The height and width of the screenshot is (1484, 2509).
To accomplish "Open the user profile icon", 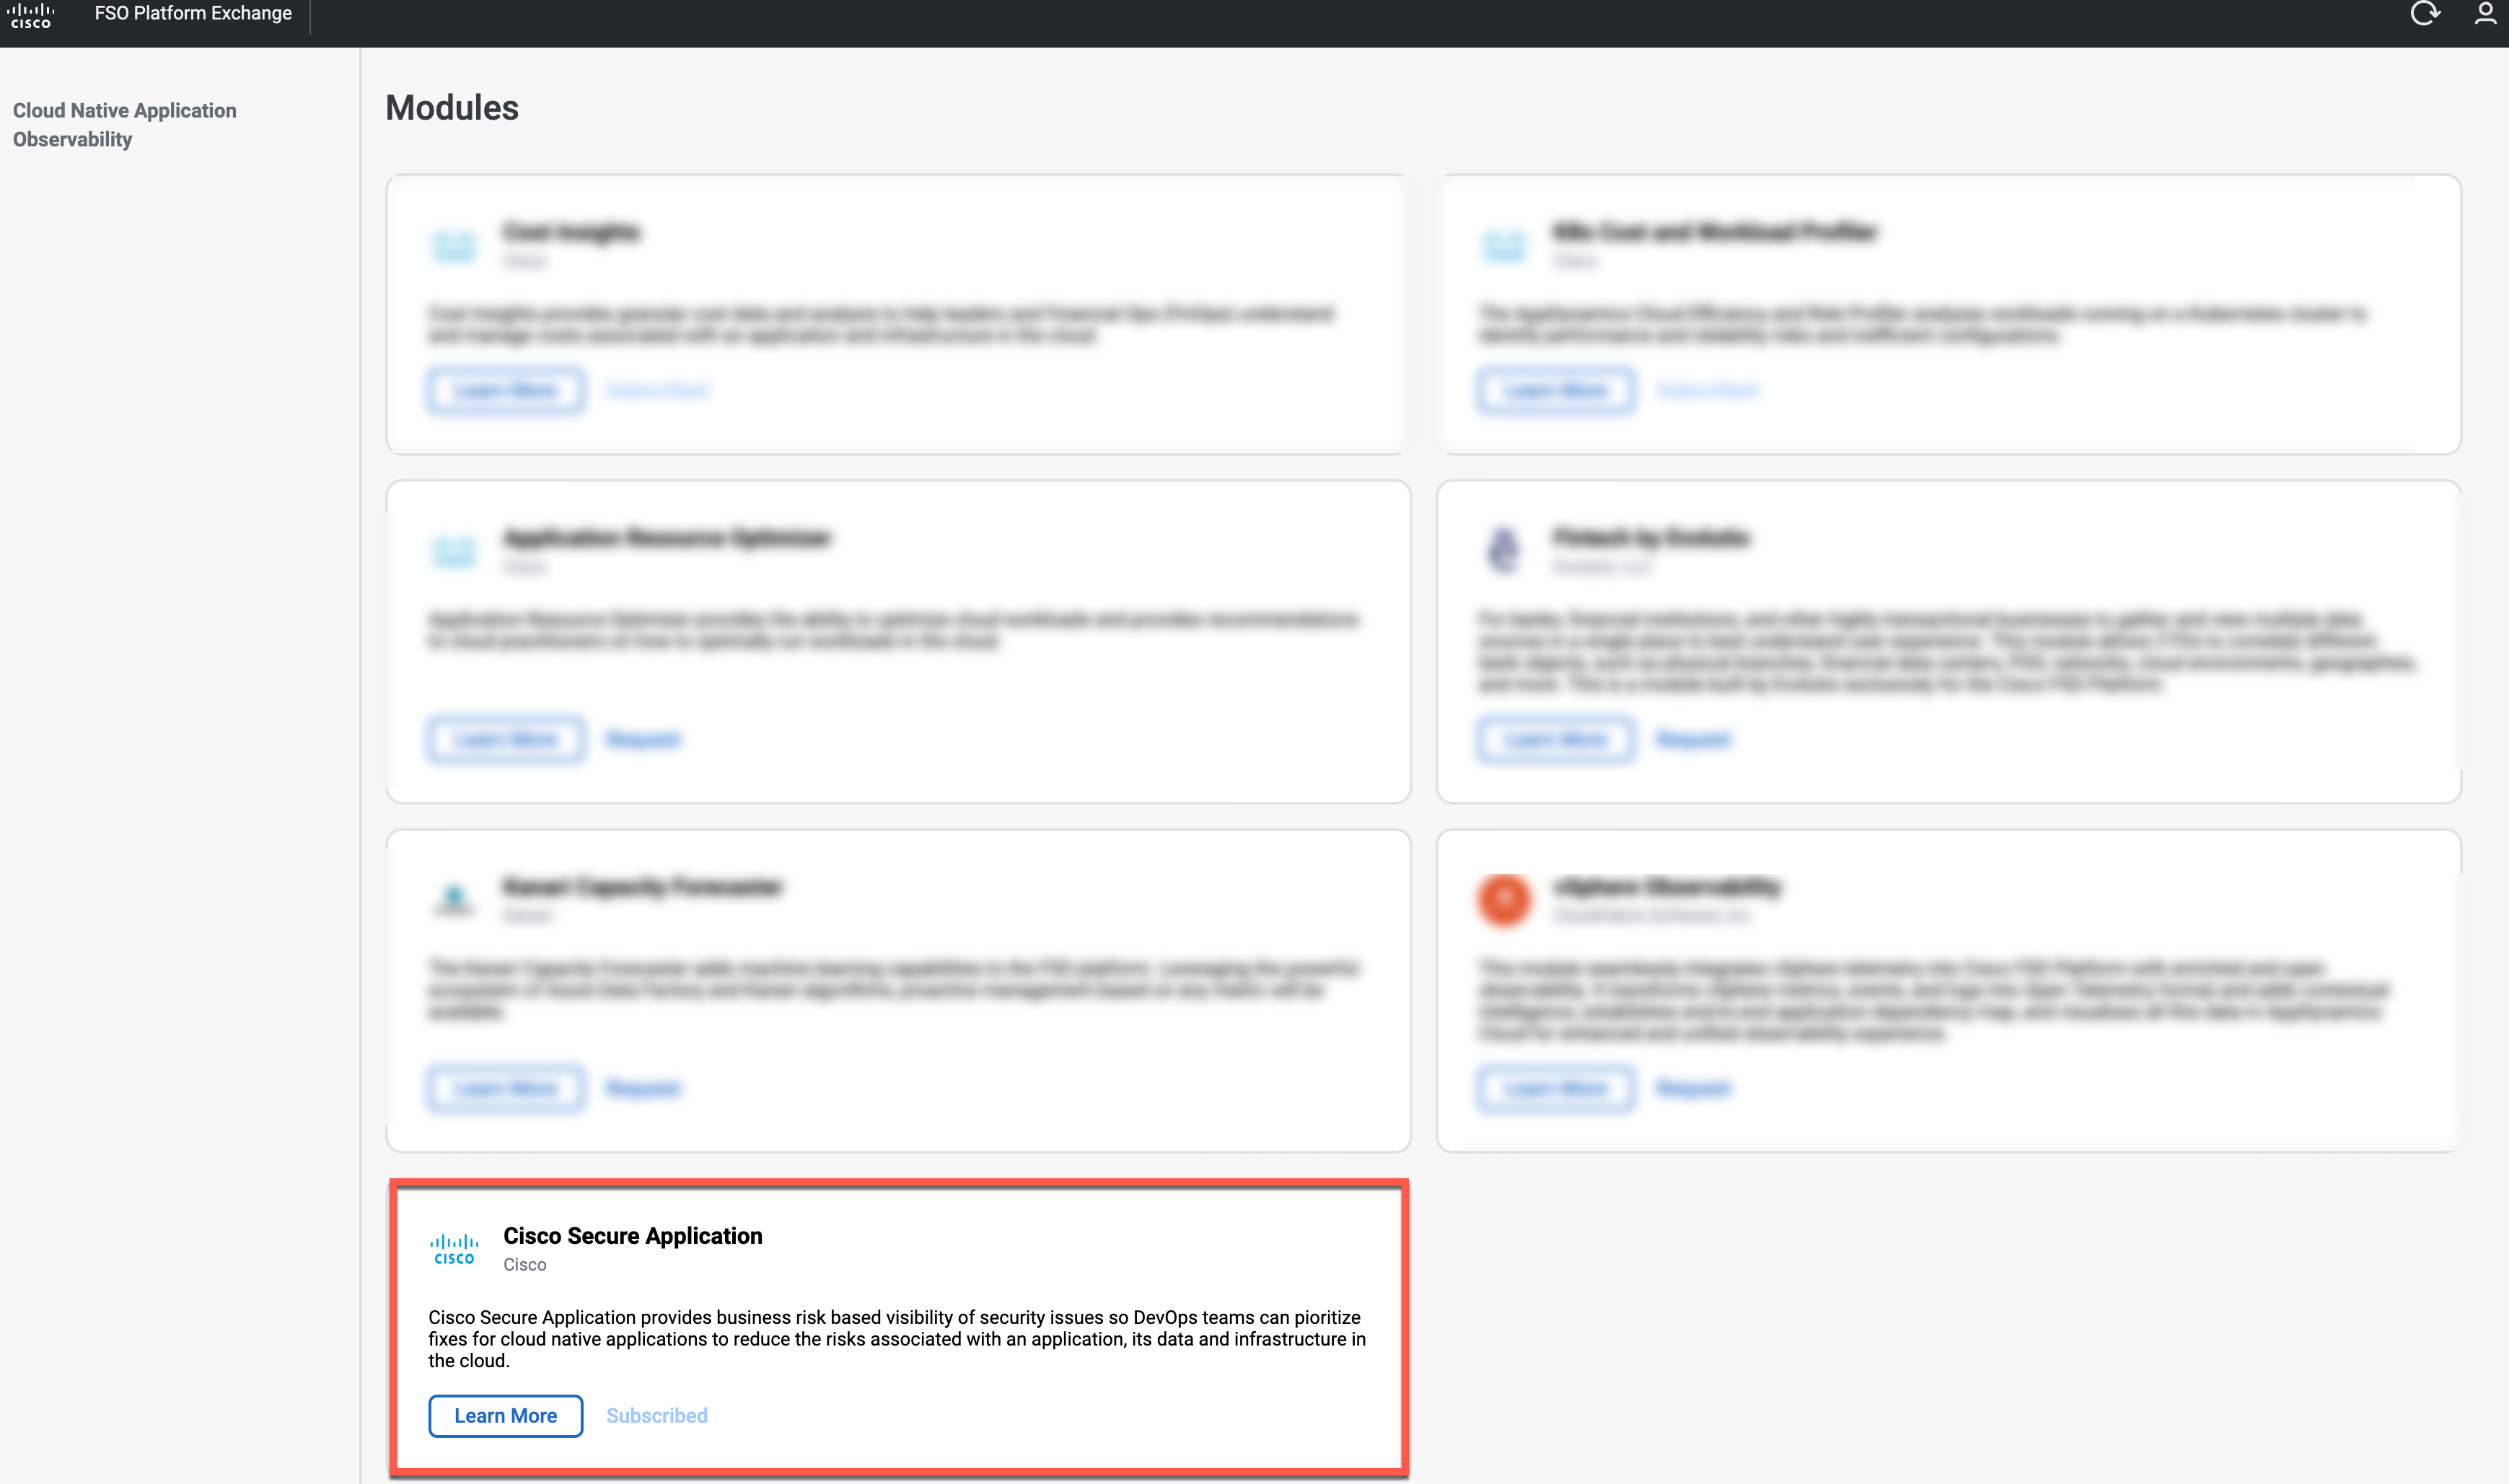I will click(2485, 13).
